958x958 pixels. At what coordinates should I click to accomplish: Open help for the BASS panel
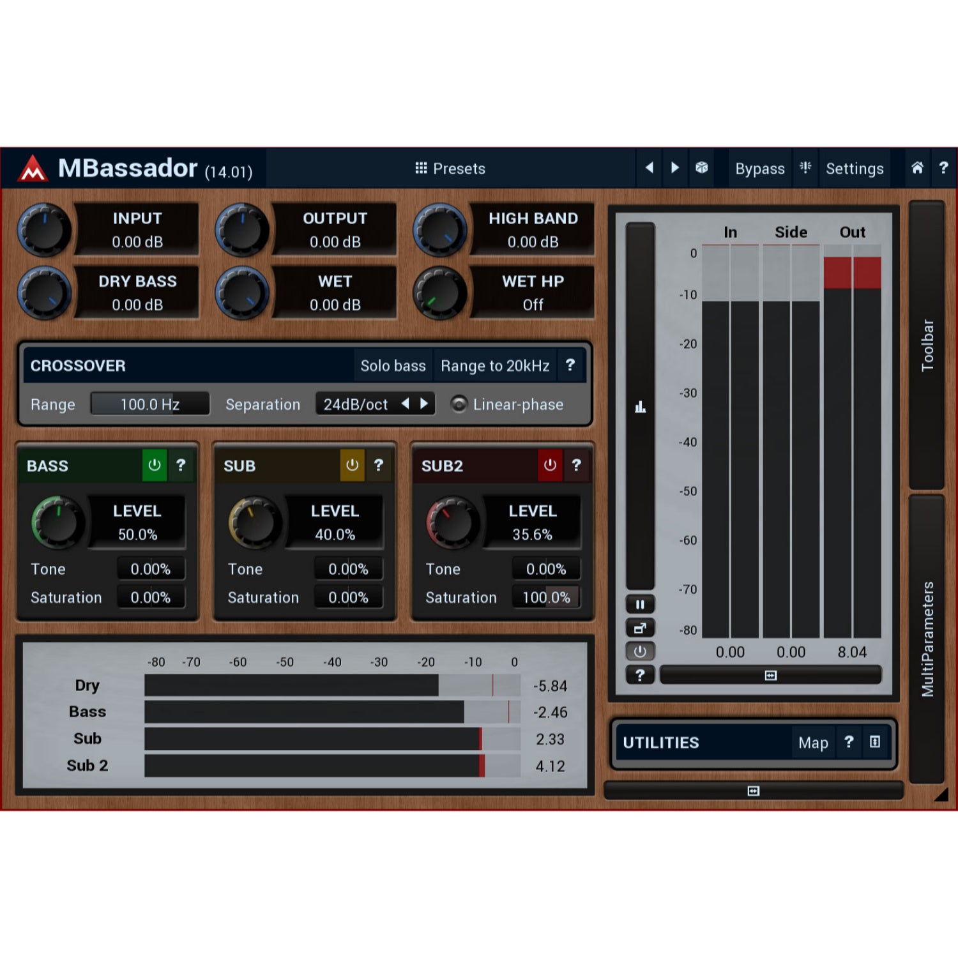[x=181, y=465]
